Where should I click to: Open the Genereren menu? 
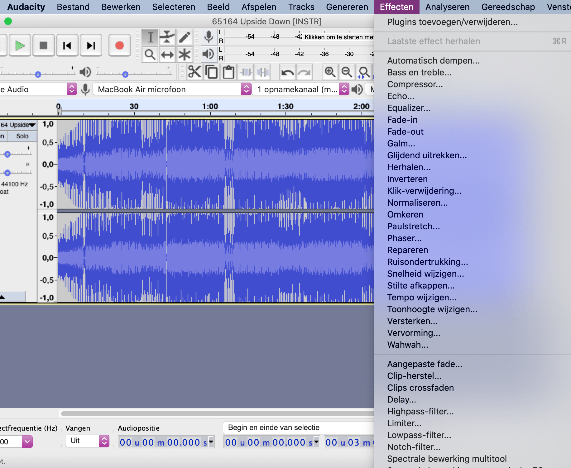(347, 7)
